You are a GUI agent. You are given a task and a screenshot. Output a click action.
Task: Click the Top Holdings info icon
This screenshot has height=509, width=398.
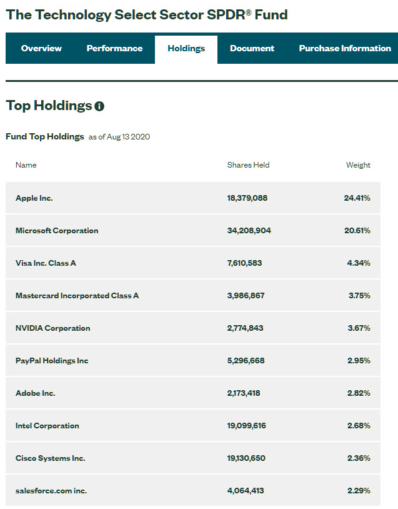pyautogui.click(x=99, y=106)
